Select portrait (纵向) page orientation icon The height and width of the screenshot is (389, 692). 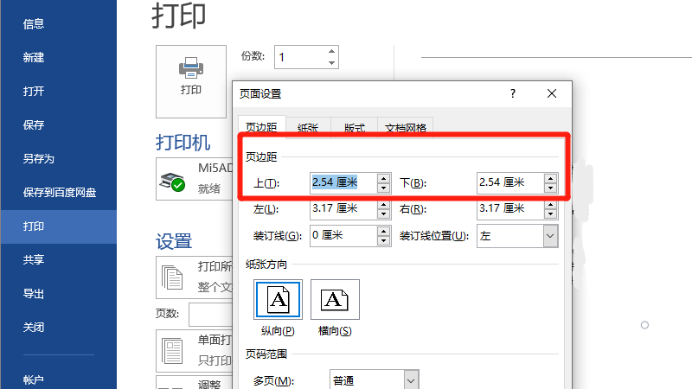coord(277,300)
